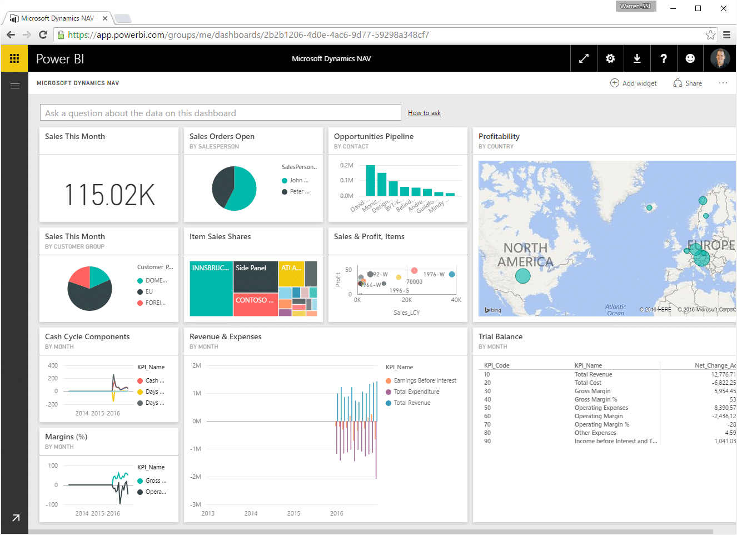Click the smiley feedback icon
The width and height of the screenshot is (737, 535).
pyautogui.click(x=690, y=58)
